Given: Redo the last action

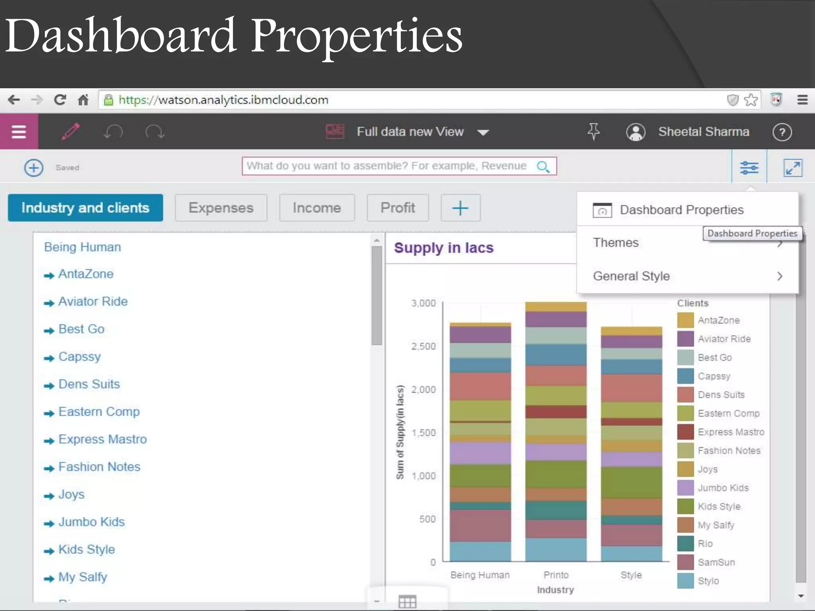Looking at the screenshot, I should [154, 132].
